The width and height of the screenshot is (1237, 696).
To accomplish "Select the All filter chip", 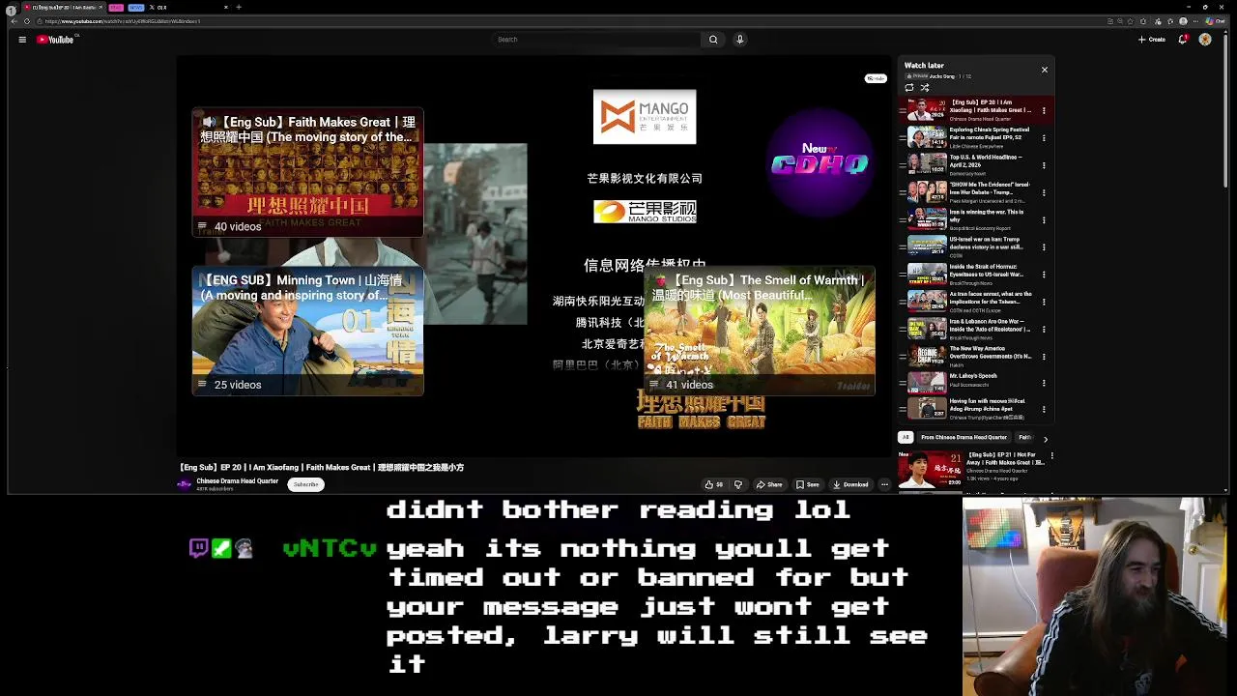I will tap(906, 438).
